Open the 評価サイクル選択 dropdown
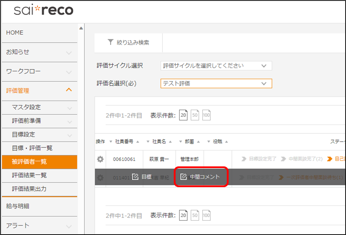The width and height of the screenshot is (346, 235). pos(216,66)
